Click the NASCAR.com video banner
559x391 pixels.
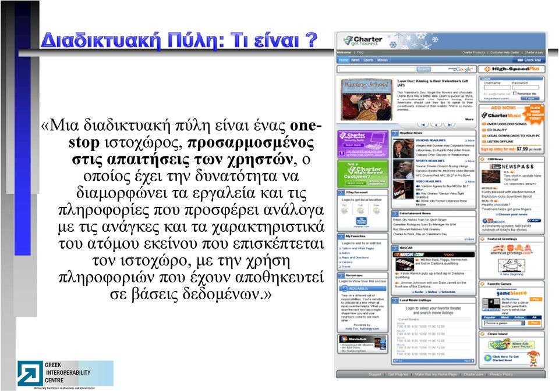point(434,254)
